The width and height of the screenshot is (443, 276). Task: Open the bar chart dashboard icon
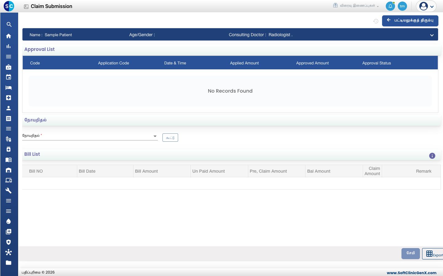point(9,46)
